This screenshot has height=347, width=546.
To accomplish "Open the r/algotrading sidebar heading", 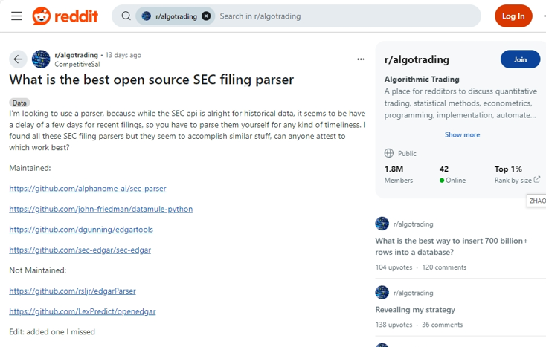I will (x=417, y=59).
